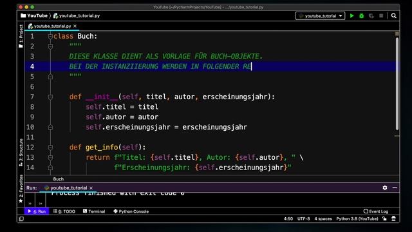Viewport: 412px width, 232px height.
Task: Close the youtube_tutorial run tab
Action: pyautogui.click(x=91, y=188)
